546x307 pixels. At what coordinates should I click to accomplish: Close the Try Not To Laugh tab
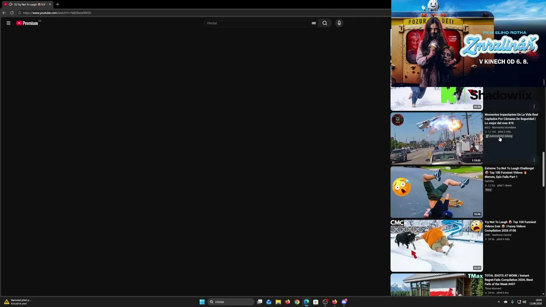49,4
